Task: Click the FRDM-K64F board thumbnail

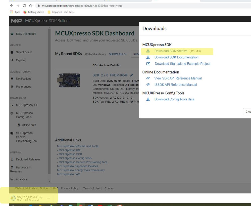Action: 69,80
